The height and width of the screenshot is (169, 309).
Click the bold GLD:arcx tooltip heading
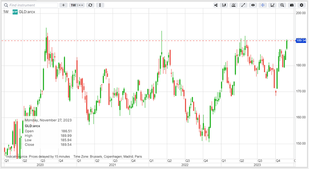point(33,126)
